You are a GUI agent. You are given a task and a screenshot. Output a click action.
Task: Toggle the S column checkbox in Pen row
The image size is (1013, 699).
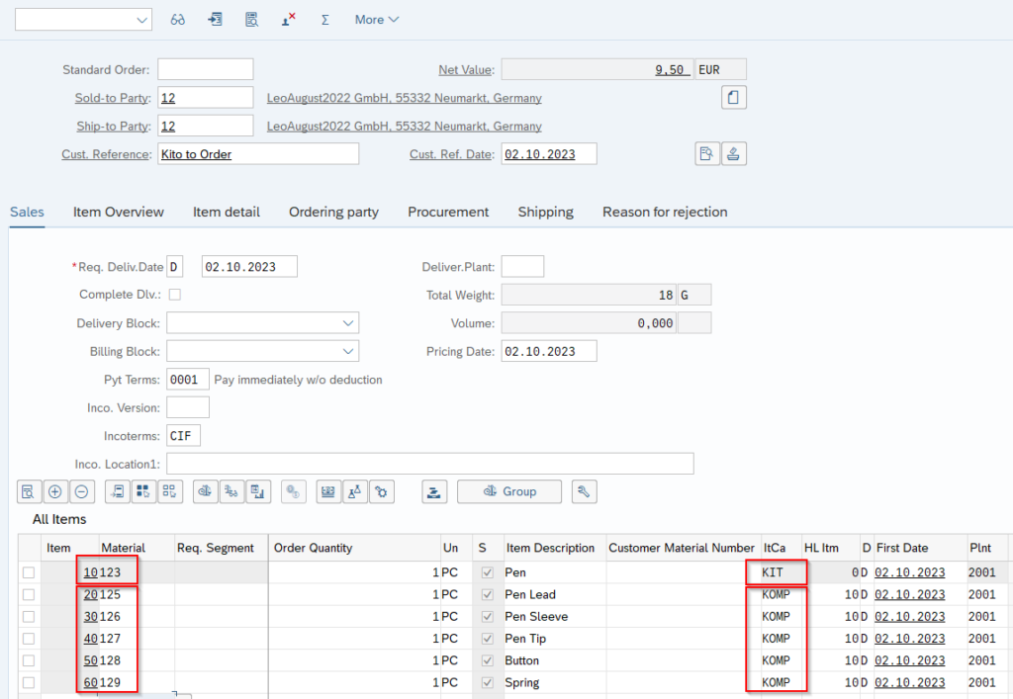(488, 572)
